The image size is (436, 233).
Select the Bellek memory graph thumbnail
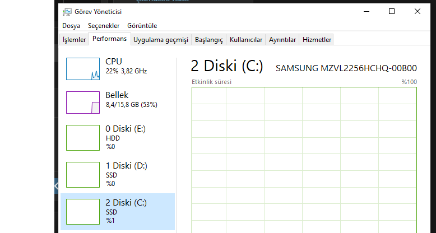[83, 102]
